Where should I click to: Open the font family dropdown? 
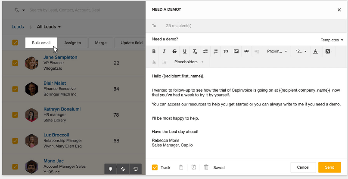point(277,52)
